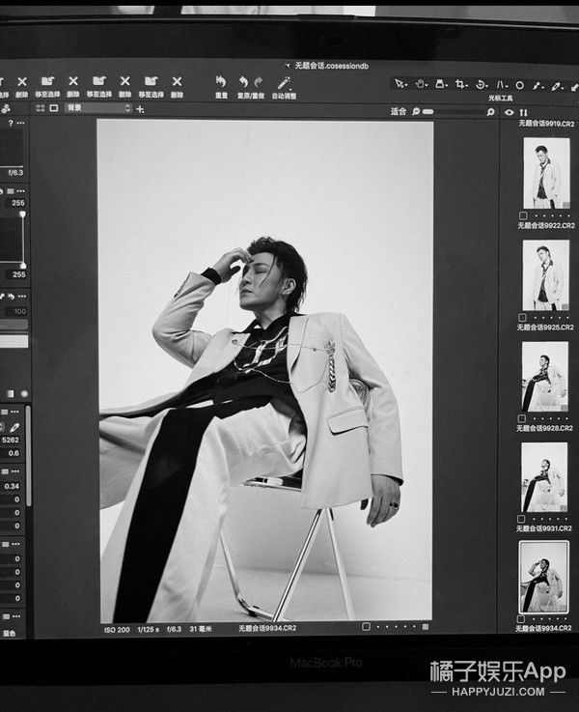Tick the checkbox below the main viewer image
The width and height of the screenshot is (579, 712).
tap(367, 627)
